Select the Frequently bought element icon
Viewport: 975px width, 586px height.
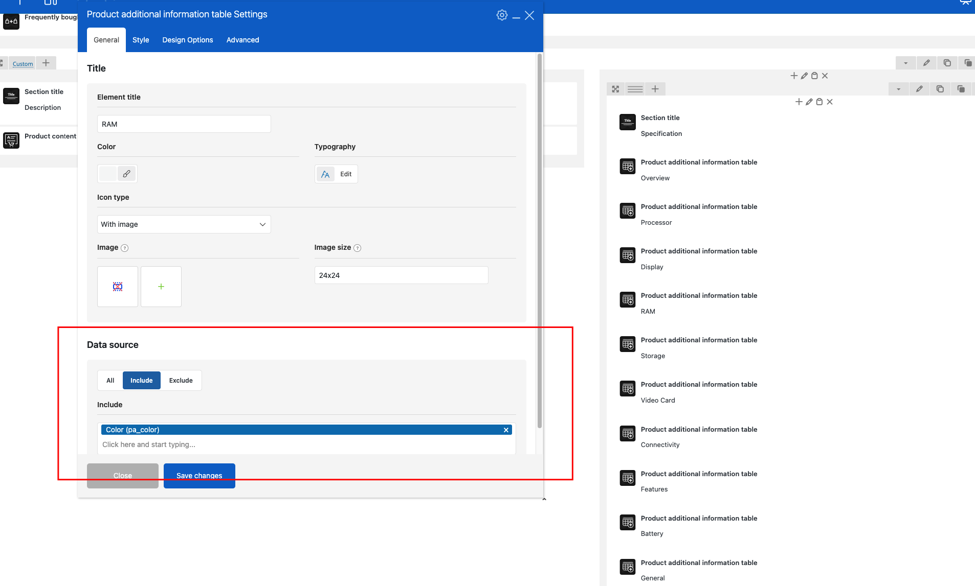point(11,21)
